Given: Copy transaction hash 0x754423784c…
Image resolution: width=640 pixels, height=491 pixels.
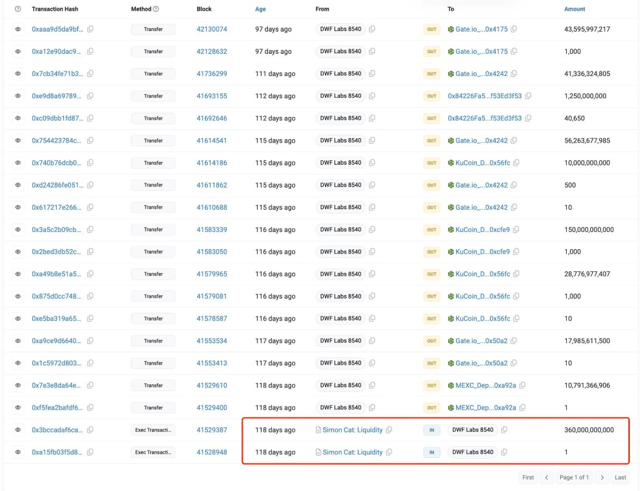Looking at the screenshot, I should pyautogui.click(x=90, y=140).
